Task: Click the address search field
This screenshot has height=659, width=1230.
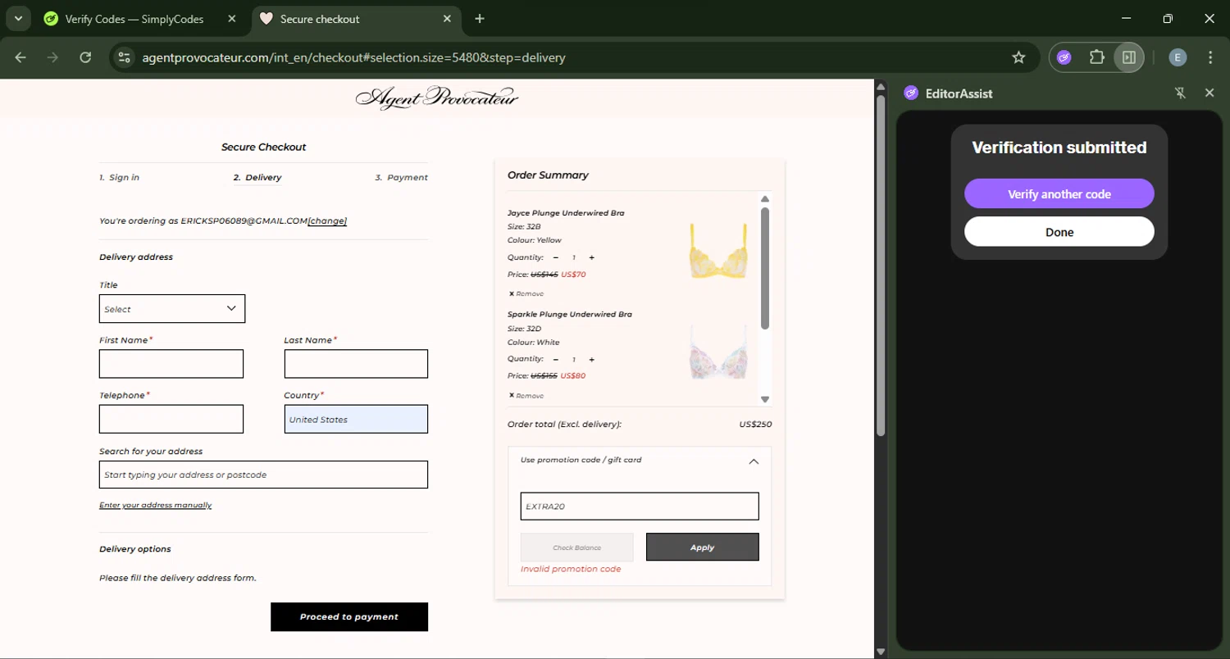Action: (x=263, y=475)
